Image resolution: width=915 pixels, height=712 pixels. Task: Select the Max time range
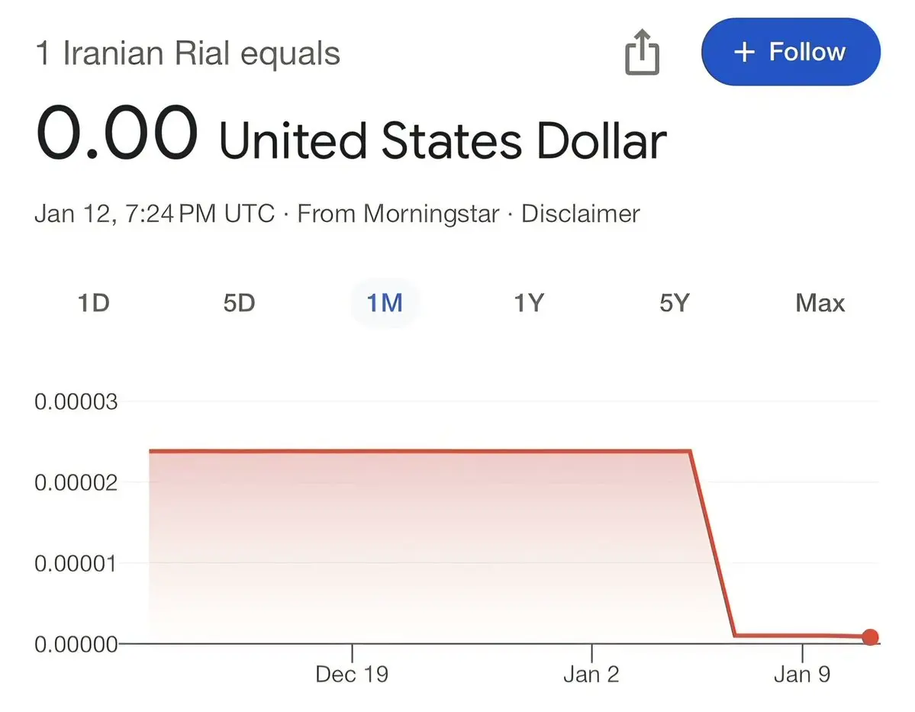[820, 303]
